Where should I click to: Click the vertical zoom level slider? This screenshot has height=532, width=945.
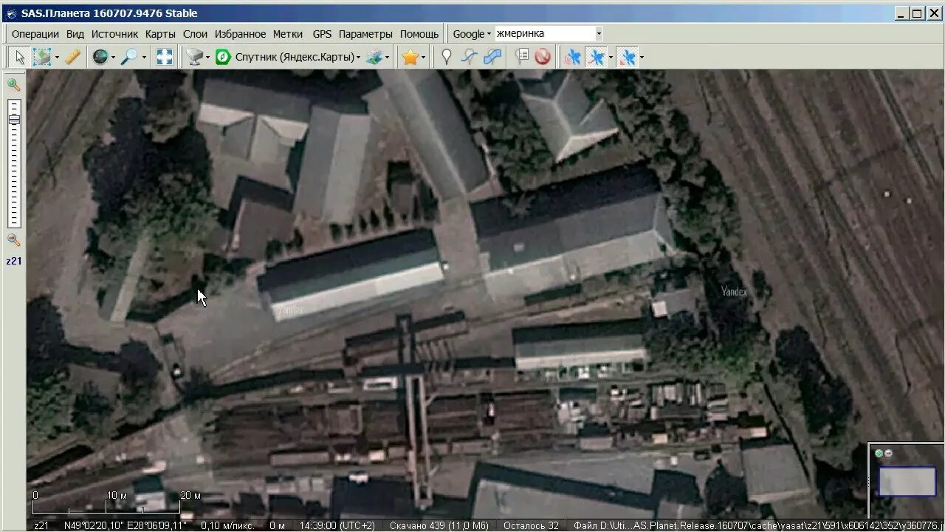(x=13, y=163)
